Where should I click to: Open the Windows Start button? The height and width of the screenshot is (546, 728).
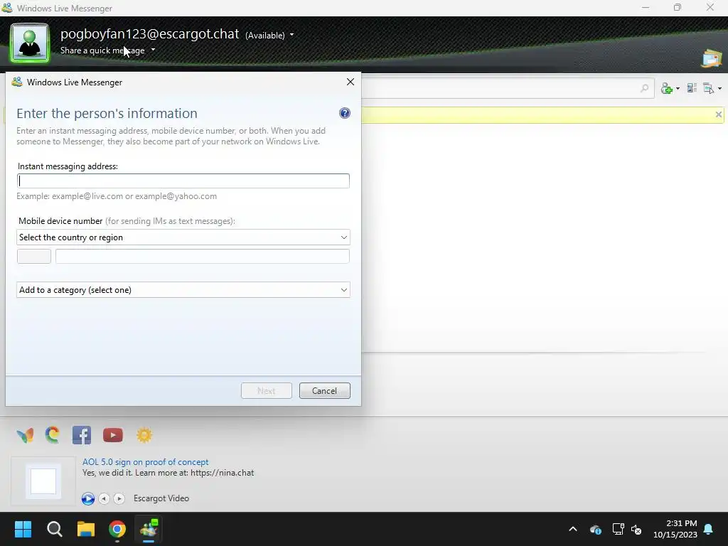(x=23, y=529)
